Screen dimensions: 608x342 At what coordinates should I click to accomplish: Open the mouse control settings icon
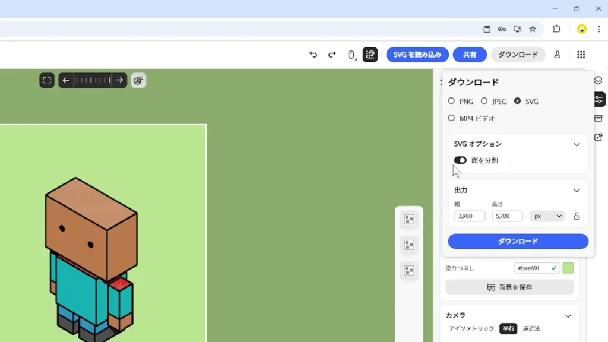point(351,55)
